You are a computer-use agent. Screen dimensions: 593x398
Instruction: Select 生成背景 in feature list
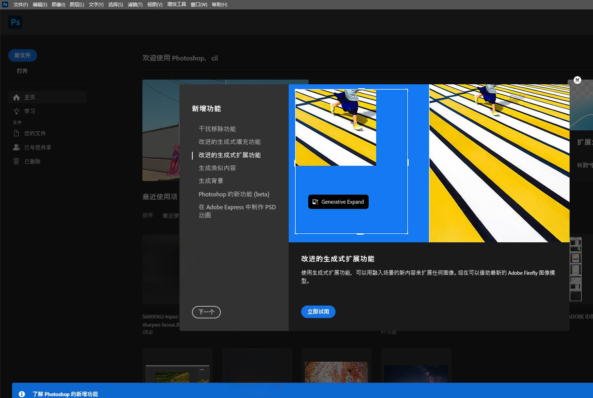coord(211,181)
